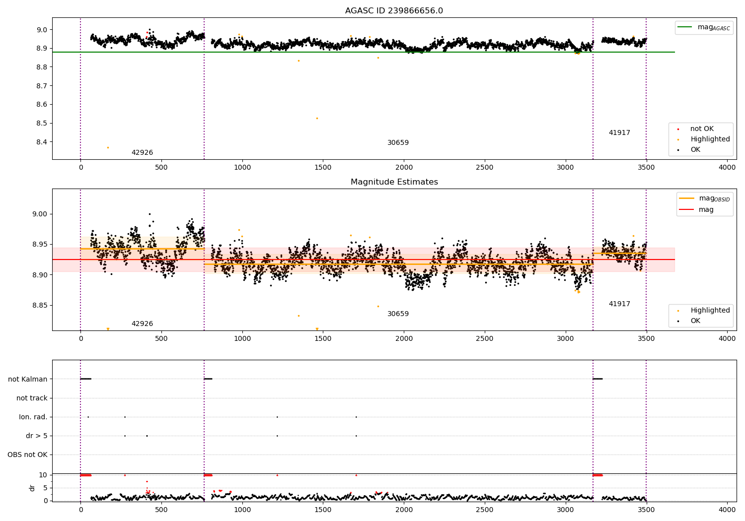Viewport: 745px width, 521px height.
Task: Select the mag OBSID legend label
Action: (x=715, y=198)
